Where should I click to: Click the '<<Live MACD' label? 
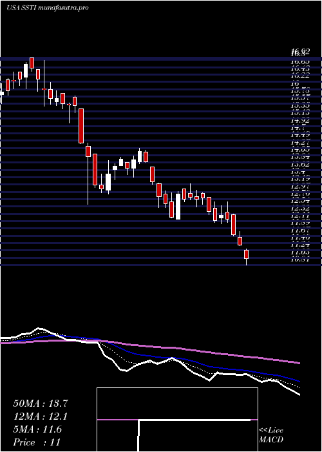tap(271, 435)
